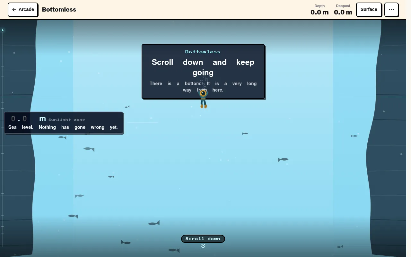Screen dimensions: 411x257
Task: Open the three-dot more options menu
Action: [391, 10]
